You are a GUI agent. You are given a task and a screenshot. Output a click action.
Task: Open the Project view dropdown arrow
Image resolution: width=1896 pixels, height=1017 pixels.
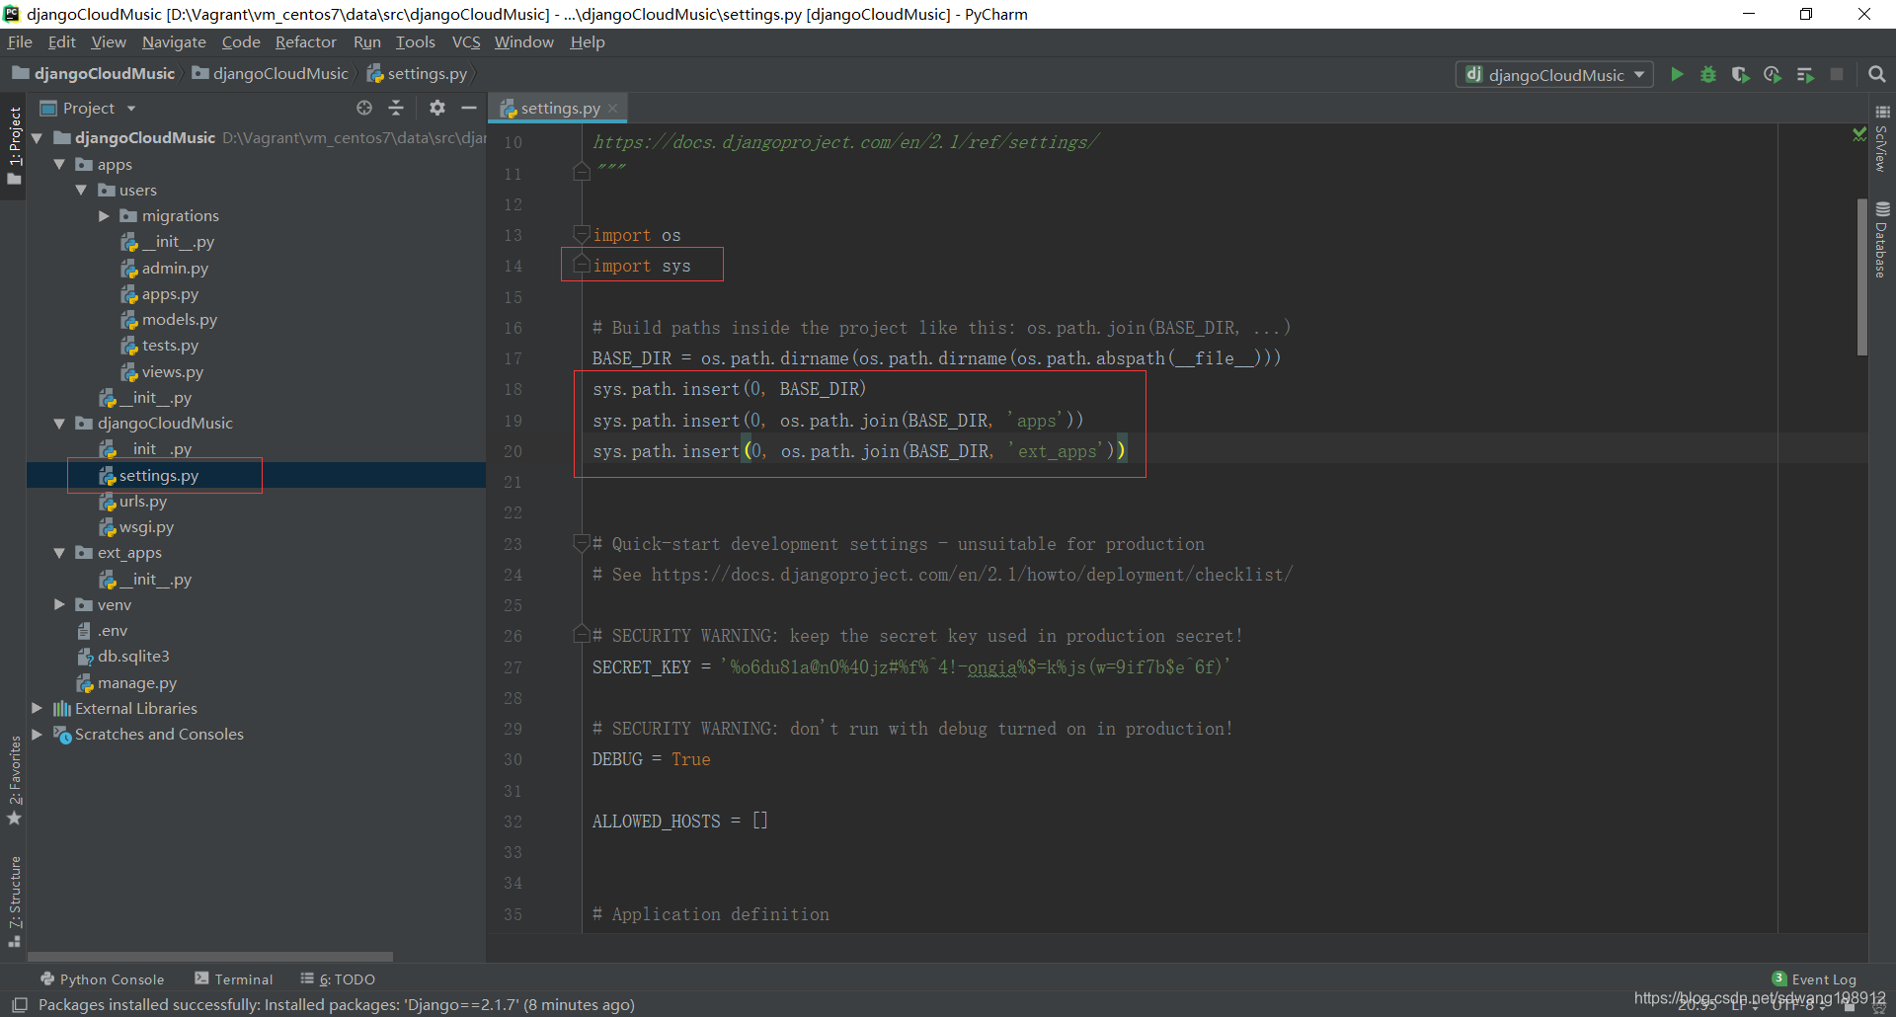[131, 108]
